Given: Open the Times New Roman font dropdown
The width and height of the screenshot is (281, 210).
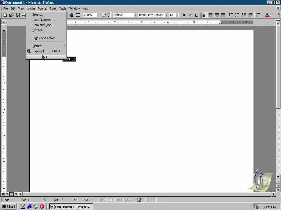Looking at the screenshot, I should point(166,15).
